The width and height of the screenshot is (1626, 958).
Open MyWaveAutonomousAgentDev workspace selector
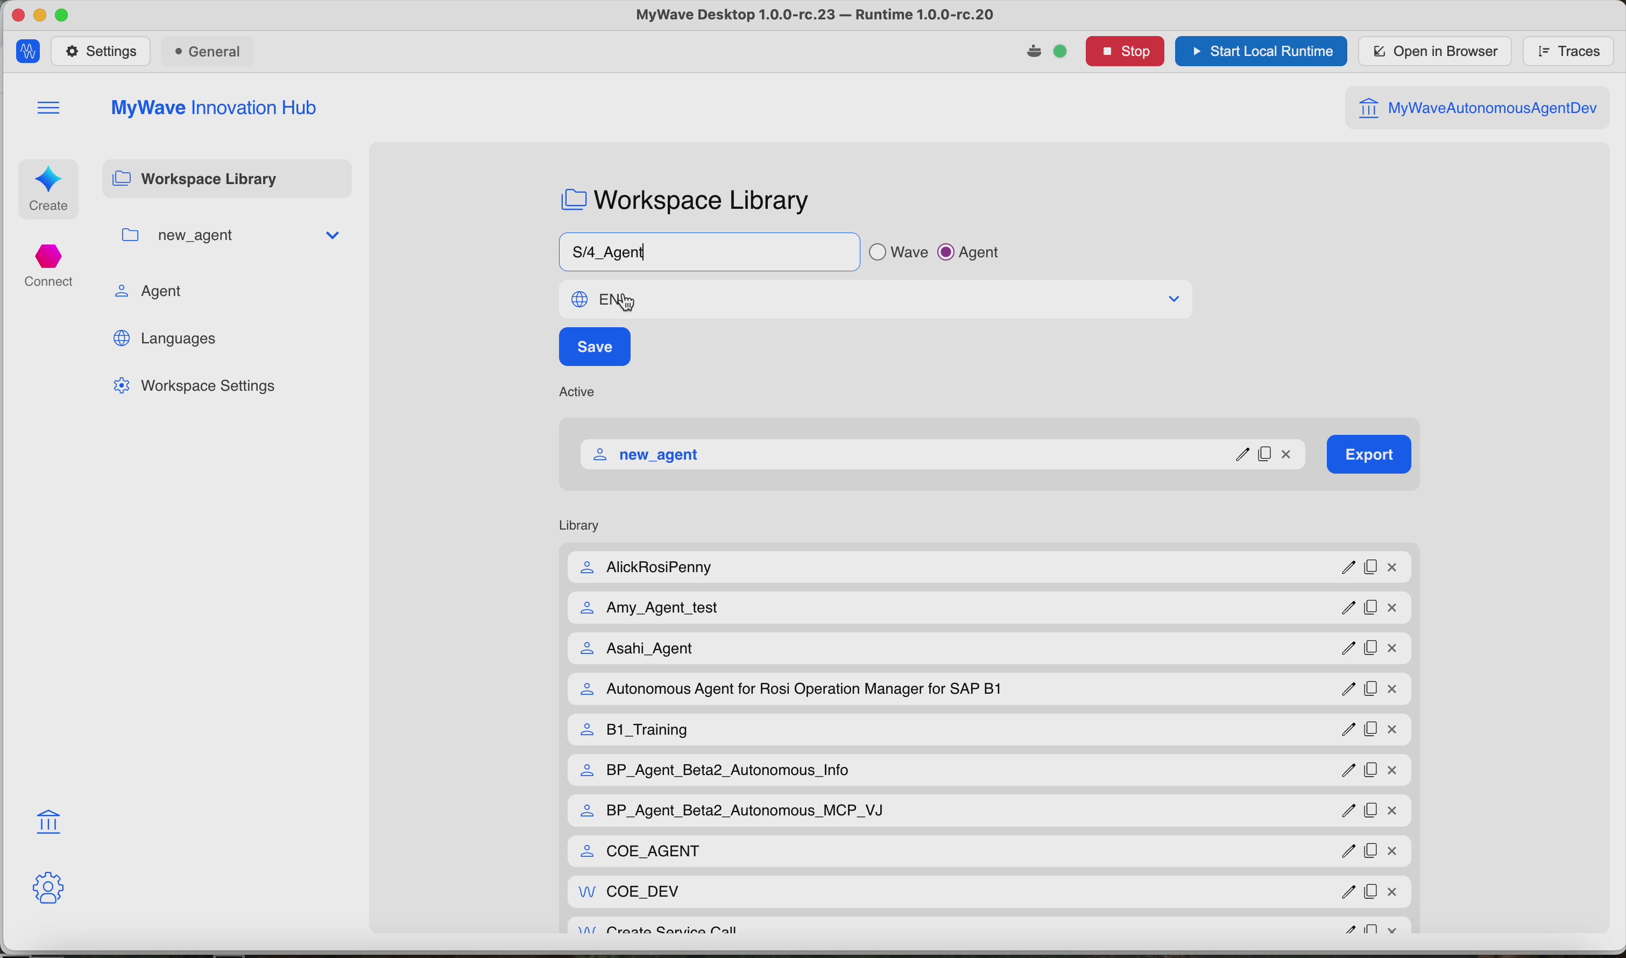pyautogui.click(x=1477, y=108)
